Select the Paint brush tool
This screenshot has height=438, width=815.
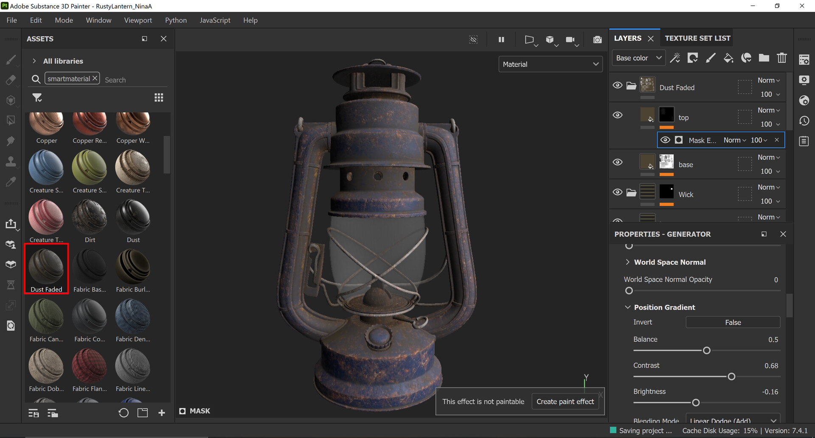click(x=11, y=60)
